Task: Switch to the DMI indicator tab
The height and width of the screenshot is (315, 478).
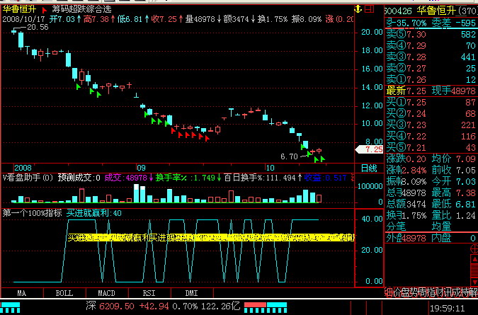Action: tap(191, 293)
